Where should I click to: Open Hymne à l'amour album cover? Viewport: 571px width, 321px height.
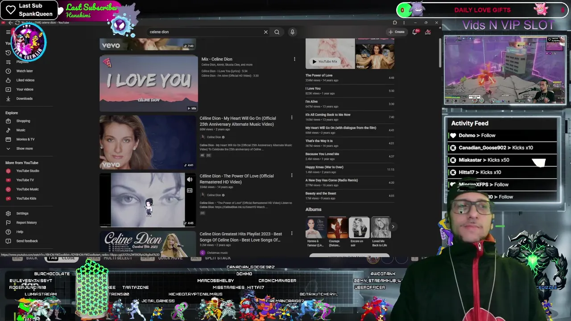point(315,228)
